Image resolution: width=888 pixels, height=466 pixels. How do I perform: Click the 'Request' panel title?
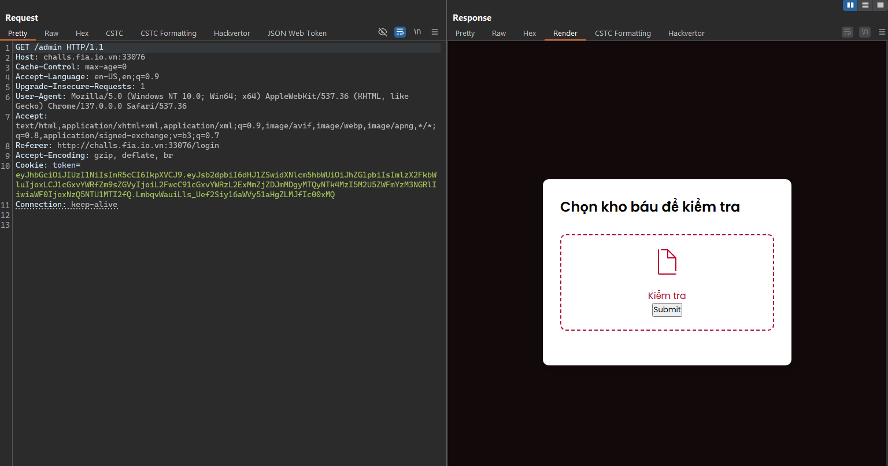[22, 18]
